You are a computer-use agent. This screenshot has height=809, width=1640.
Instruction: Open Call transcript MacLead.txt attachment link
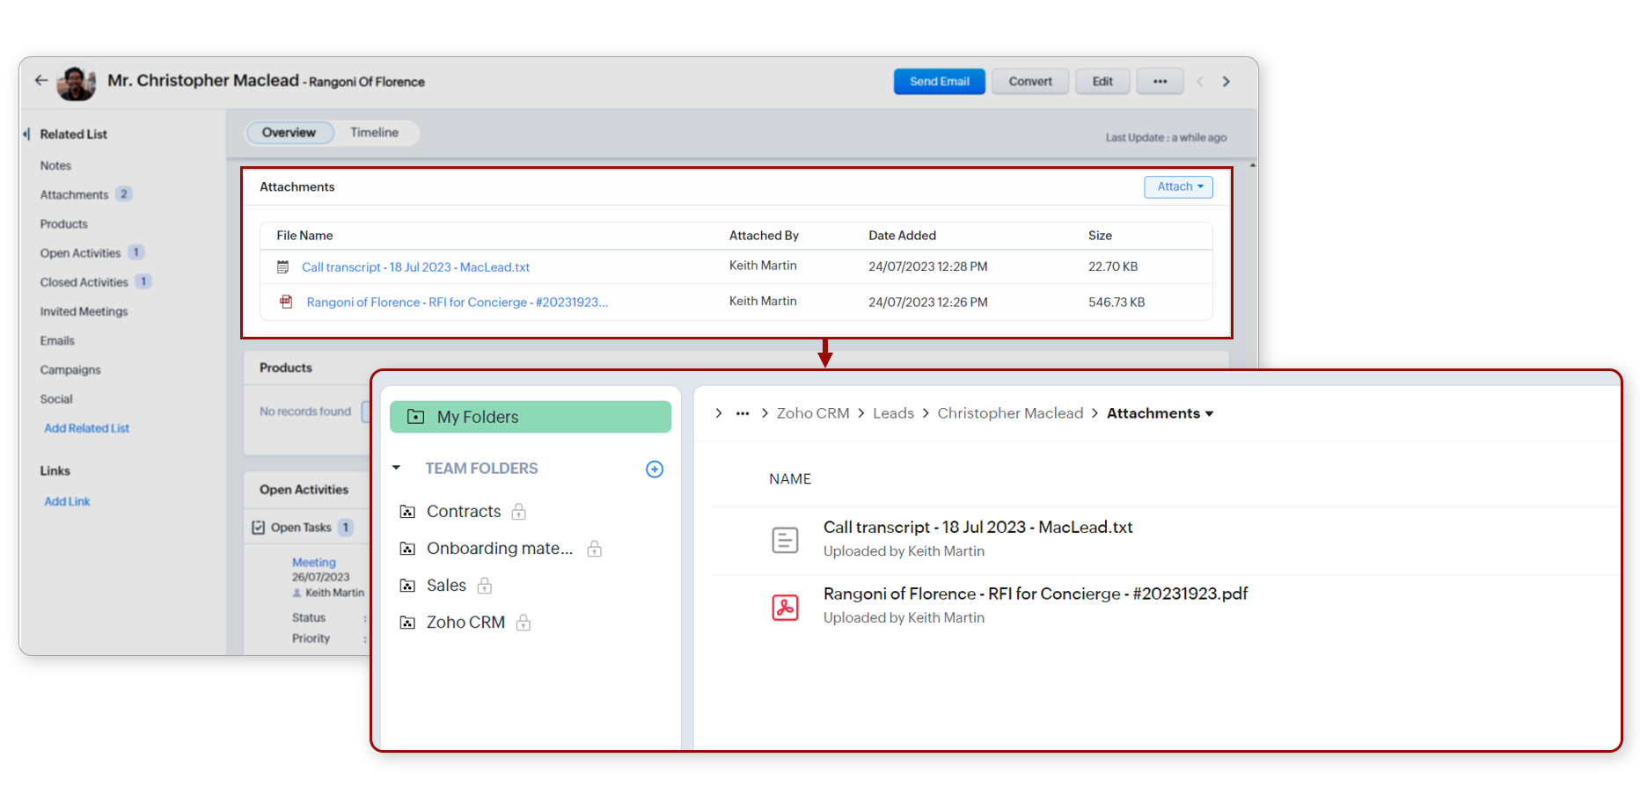pyautogui.click(x=415, y=267)
